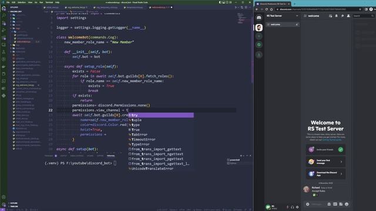This screenshot has width=376, height=211.
Task: Switch to the cog_welcome_bot.py editor tab
Action: 77,8
